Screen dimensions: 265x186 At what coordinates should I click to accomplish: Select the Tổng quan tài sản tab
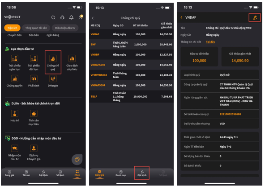click(x=36, y=28)
